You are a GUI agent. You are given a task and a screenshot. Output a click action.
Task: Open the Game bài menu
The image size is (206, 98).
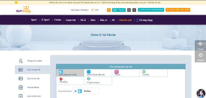point(71,20)
